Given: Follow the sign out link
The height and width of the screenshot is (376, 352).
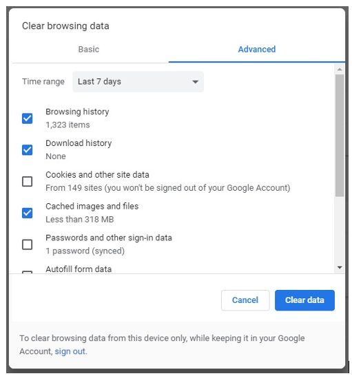Looking at the screenshot, I should point(70,351).
